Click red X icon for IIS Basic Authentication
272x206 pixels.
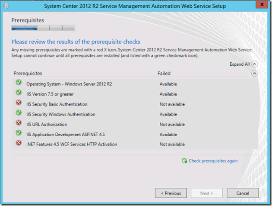[x=19, y=103]
